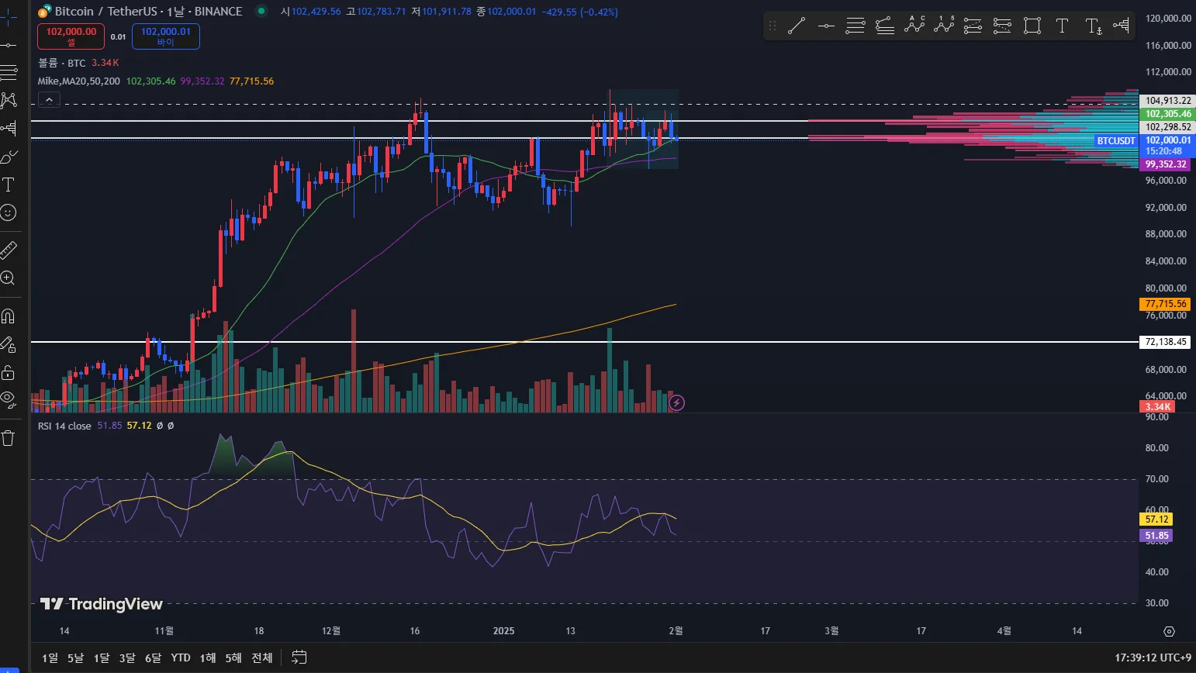Open Fibonacci tools in left sidebar
This screenshot has width=1196, height=673.
coord(8,73)
